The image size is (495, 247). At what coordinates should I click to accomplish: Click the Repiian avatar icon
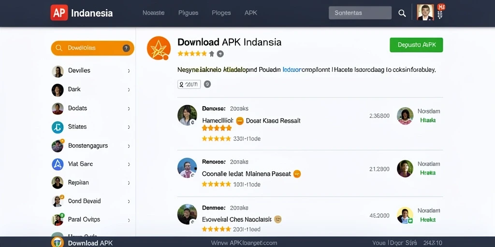pyautogui.click(x=58, y=182)
